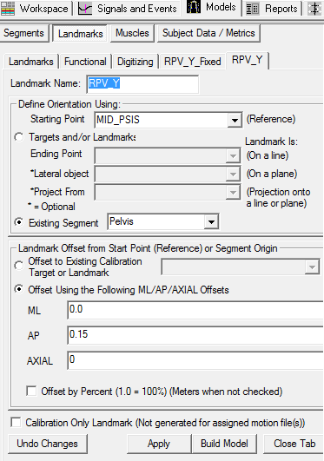Screen dimensions: 324x461
Task: Click into the AP offset field
Action: [x=195, y=335]
